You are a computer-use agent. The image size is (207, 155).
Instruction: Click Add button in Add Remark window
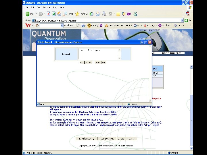(82, 62)
